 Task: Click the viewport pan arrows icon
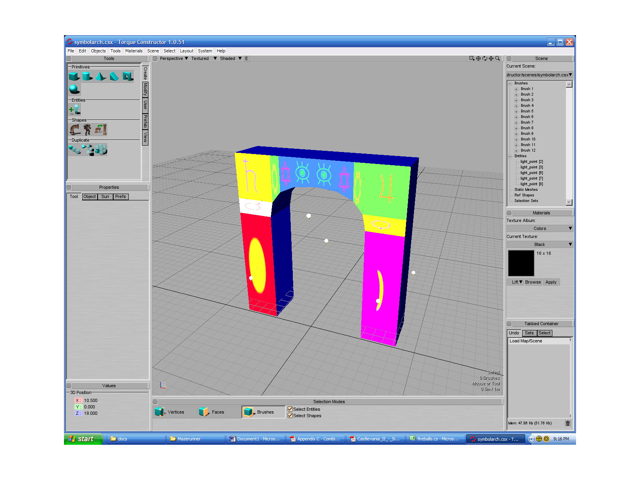point(491,58)
